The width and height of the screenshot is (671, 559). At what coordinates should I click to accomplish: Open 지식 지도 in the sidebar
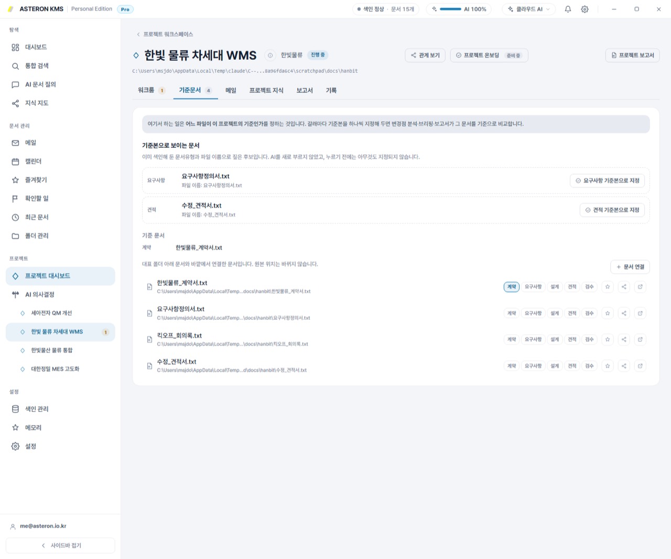click(x=60, y=103)
